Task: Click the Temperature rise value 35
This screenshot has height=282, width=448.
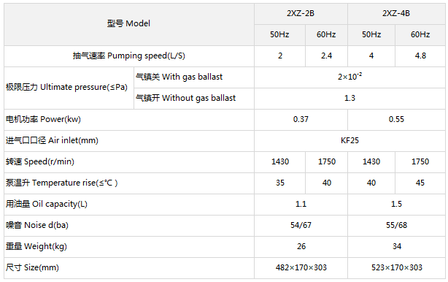Action: click(279, 183)
